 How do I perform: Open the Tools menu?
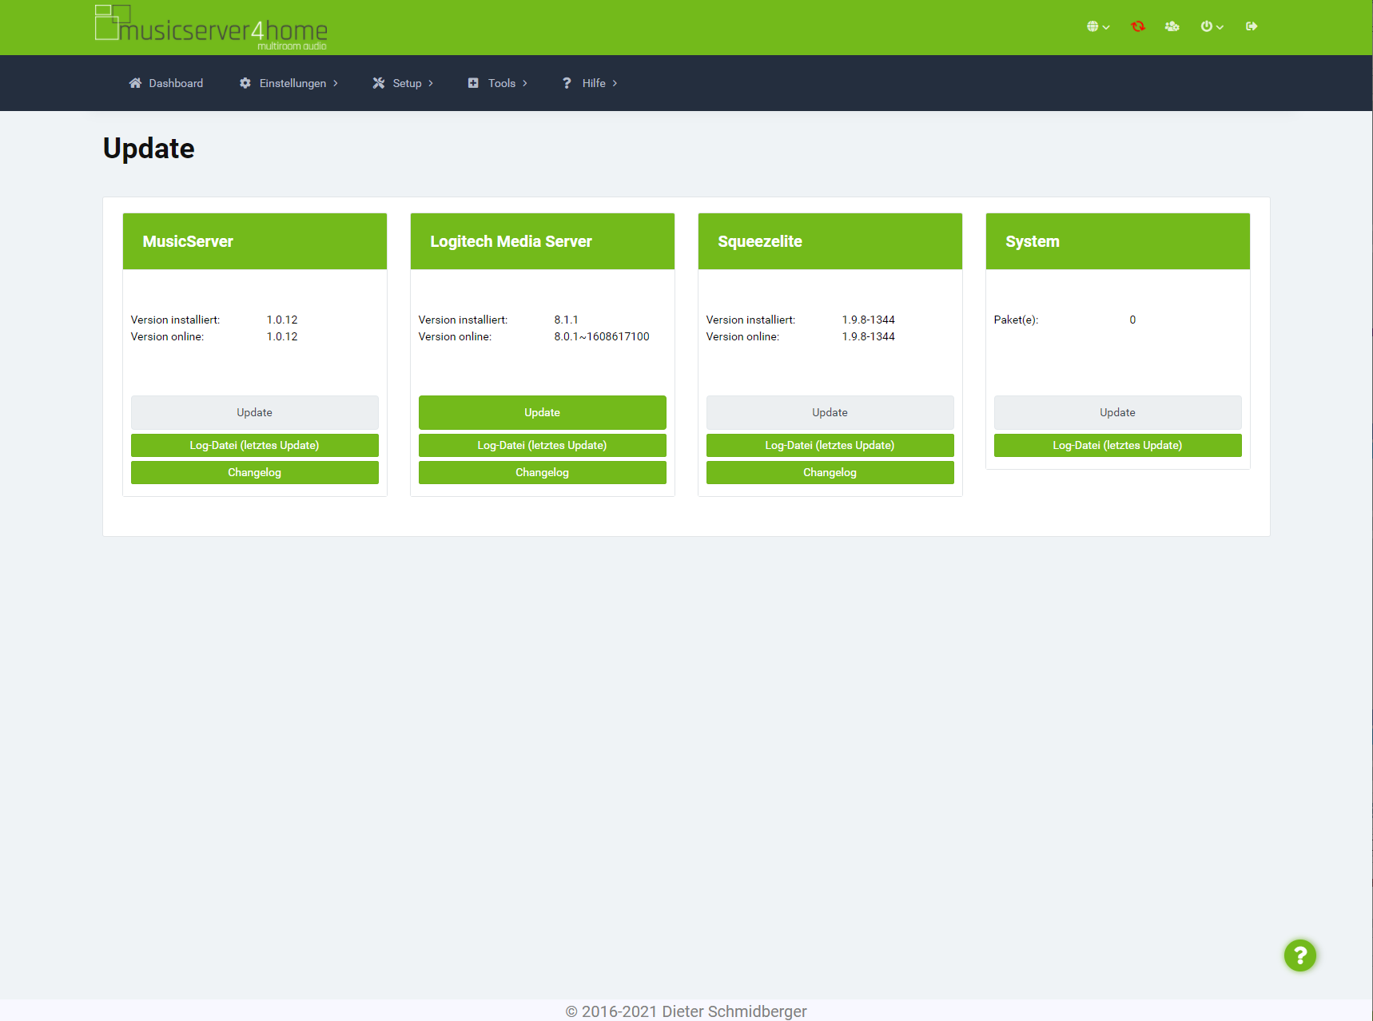click(x=498, y=83)
